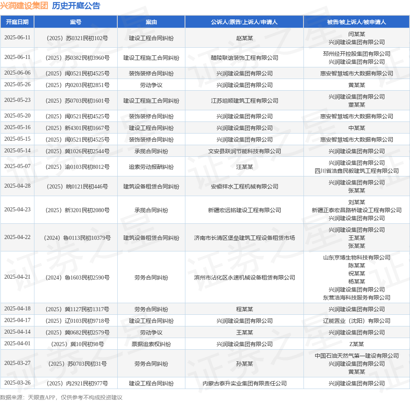Image resolution: width=410 pixels, height=401 pixels.
Task: Click the "案由" column header
Action: tap(151, 22)
